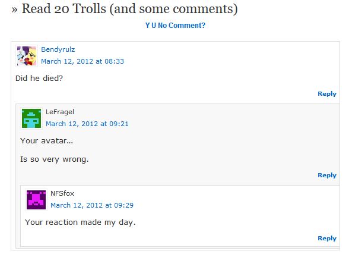Click Bendyrulz's cartoon avatar image
Image resolution: width=349 pixels, height=254 pixels.
(27, 56)
